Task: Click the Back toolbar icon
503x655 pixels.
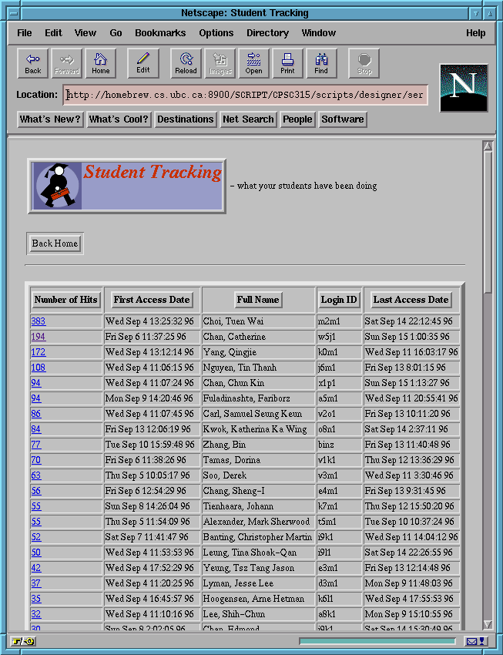Action: (x=32, y=63)
